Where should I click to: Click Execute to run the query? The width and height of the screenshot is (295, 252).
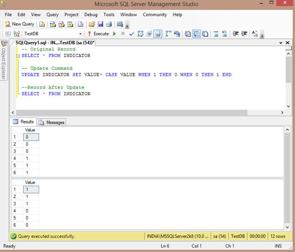(98, 34)
